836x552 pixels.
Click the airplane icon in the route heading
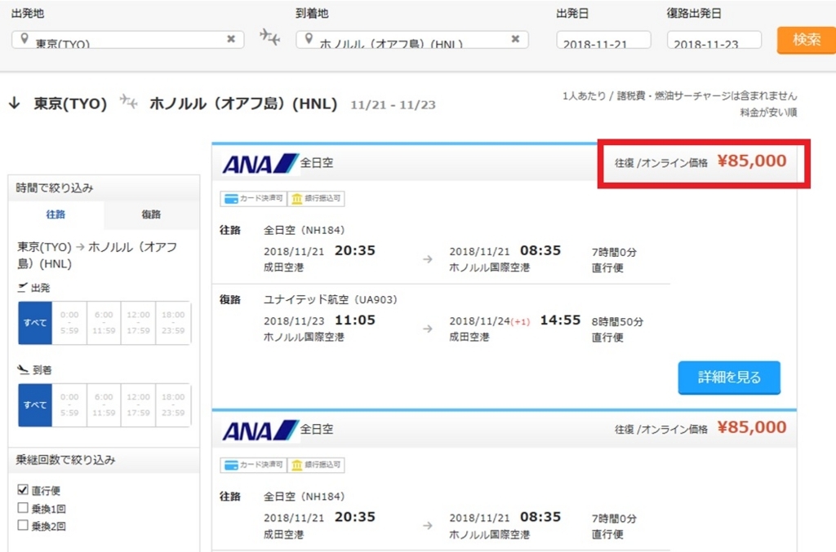click(128, 101)
